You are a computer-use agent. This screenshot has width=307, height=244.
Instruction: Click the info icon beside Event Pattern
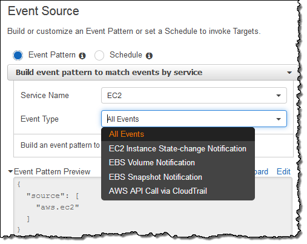(82, 56)
